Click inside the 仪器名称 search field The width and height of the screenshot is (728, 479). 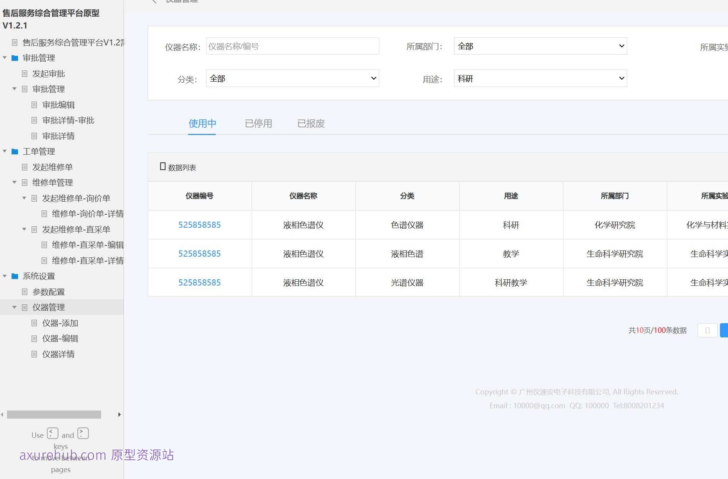click(x=292, y=46)
